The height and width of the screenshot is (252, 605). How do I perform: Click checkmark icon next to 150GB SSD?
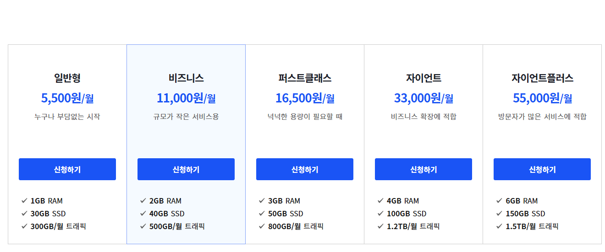click(x=499, y=214)
